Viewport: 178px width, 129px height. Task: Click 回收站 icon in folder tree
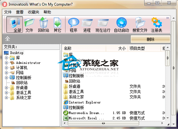(13, 83)
